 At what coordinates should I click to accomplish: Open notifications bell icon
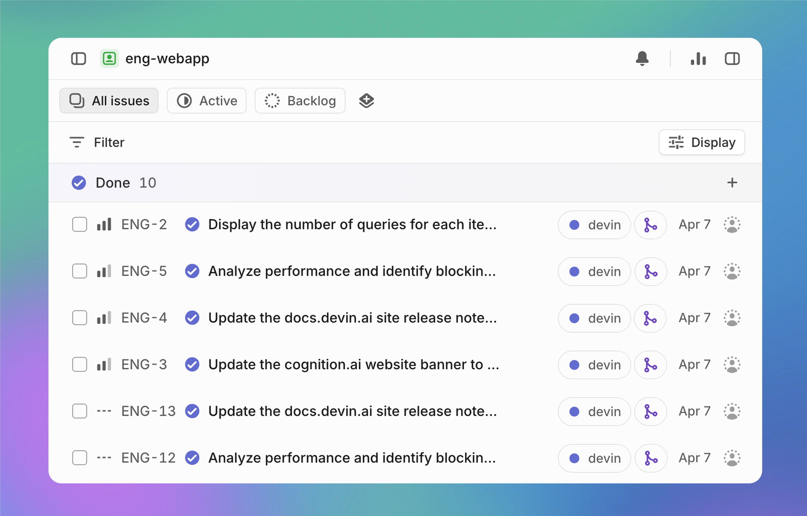642,59
